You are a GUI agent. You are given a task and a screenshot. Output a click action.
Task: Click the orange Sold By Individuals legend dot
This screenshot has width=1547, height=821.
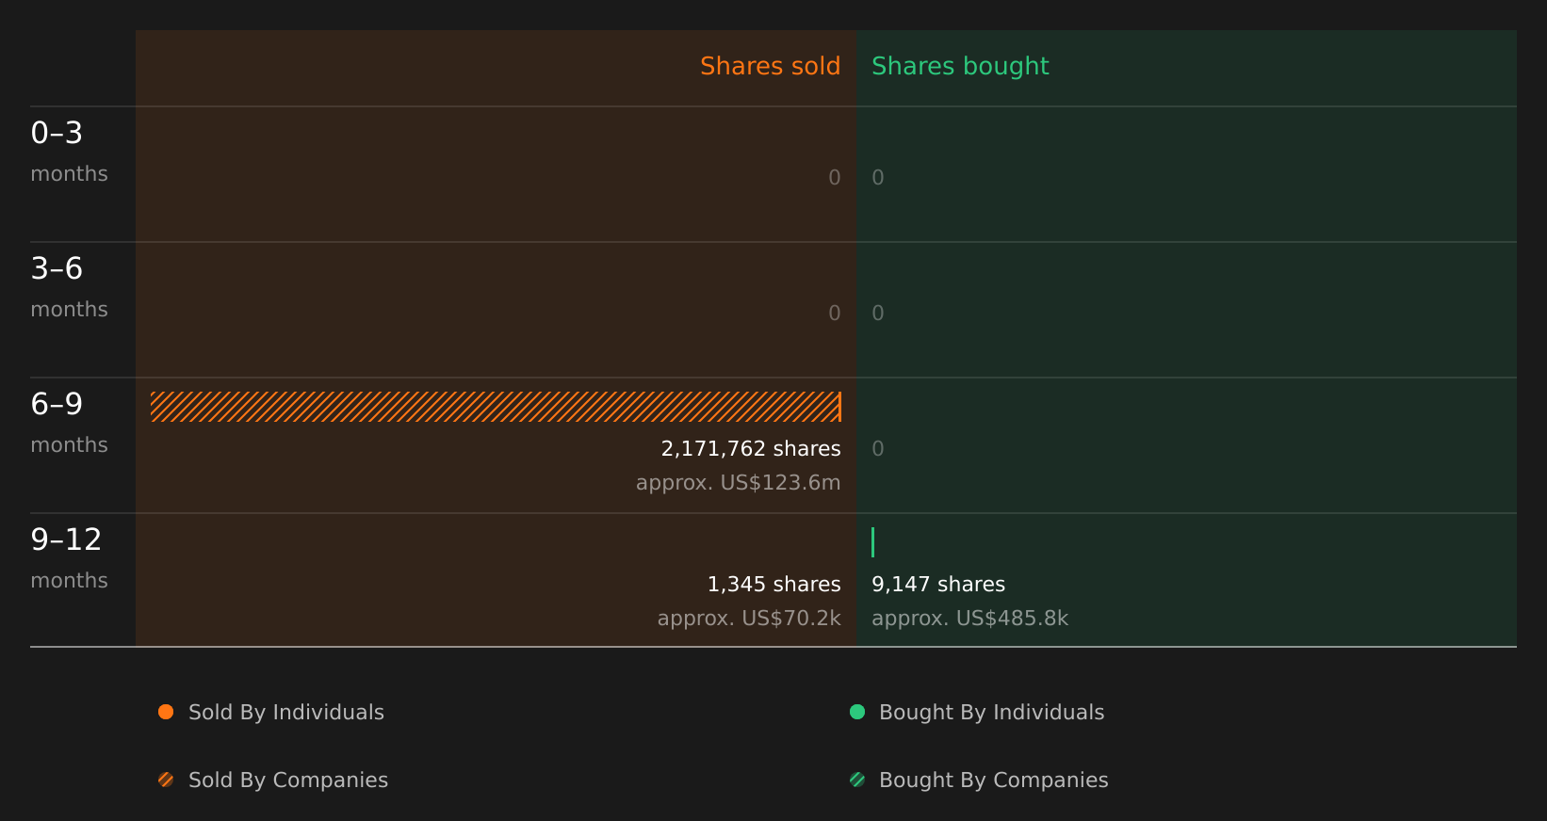tap(166, 712)
